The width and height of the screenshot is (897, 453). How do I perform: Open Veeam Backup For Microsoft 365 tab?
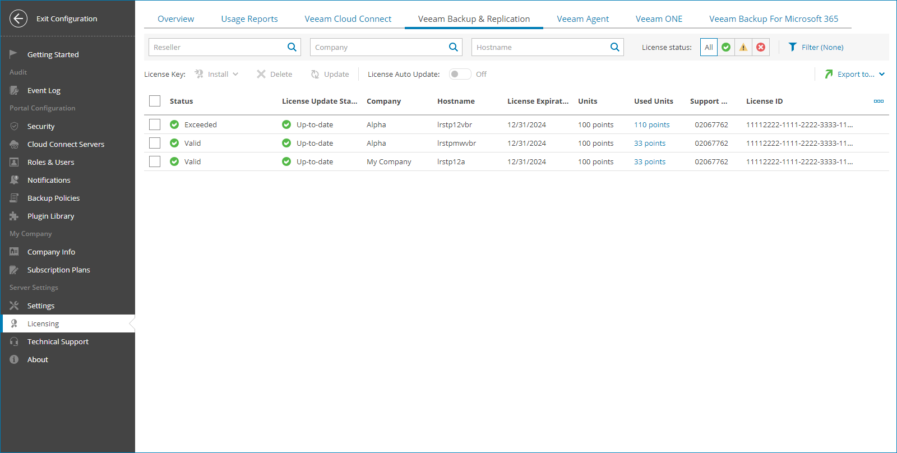point(774,19)
